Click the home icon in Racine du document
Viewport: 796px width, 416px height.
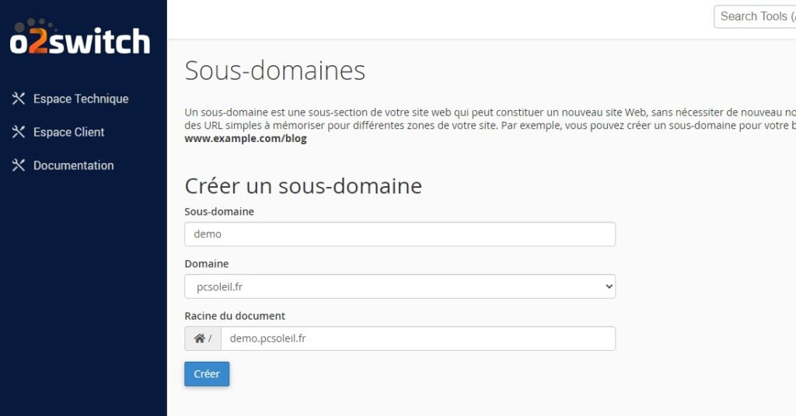click(200, 338)
